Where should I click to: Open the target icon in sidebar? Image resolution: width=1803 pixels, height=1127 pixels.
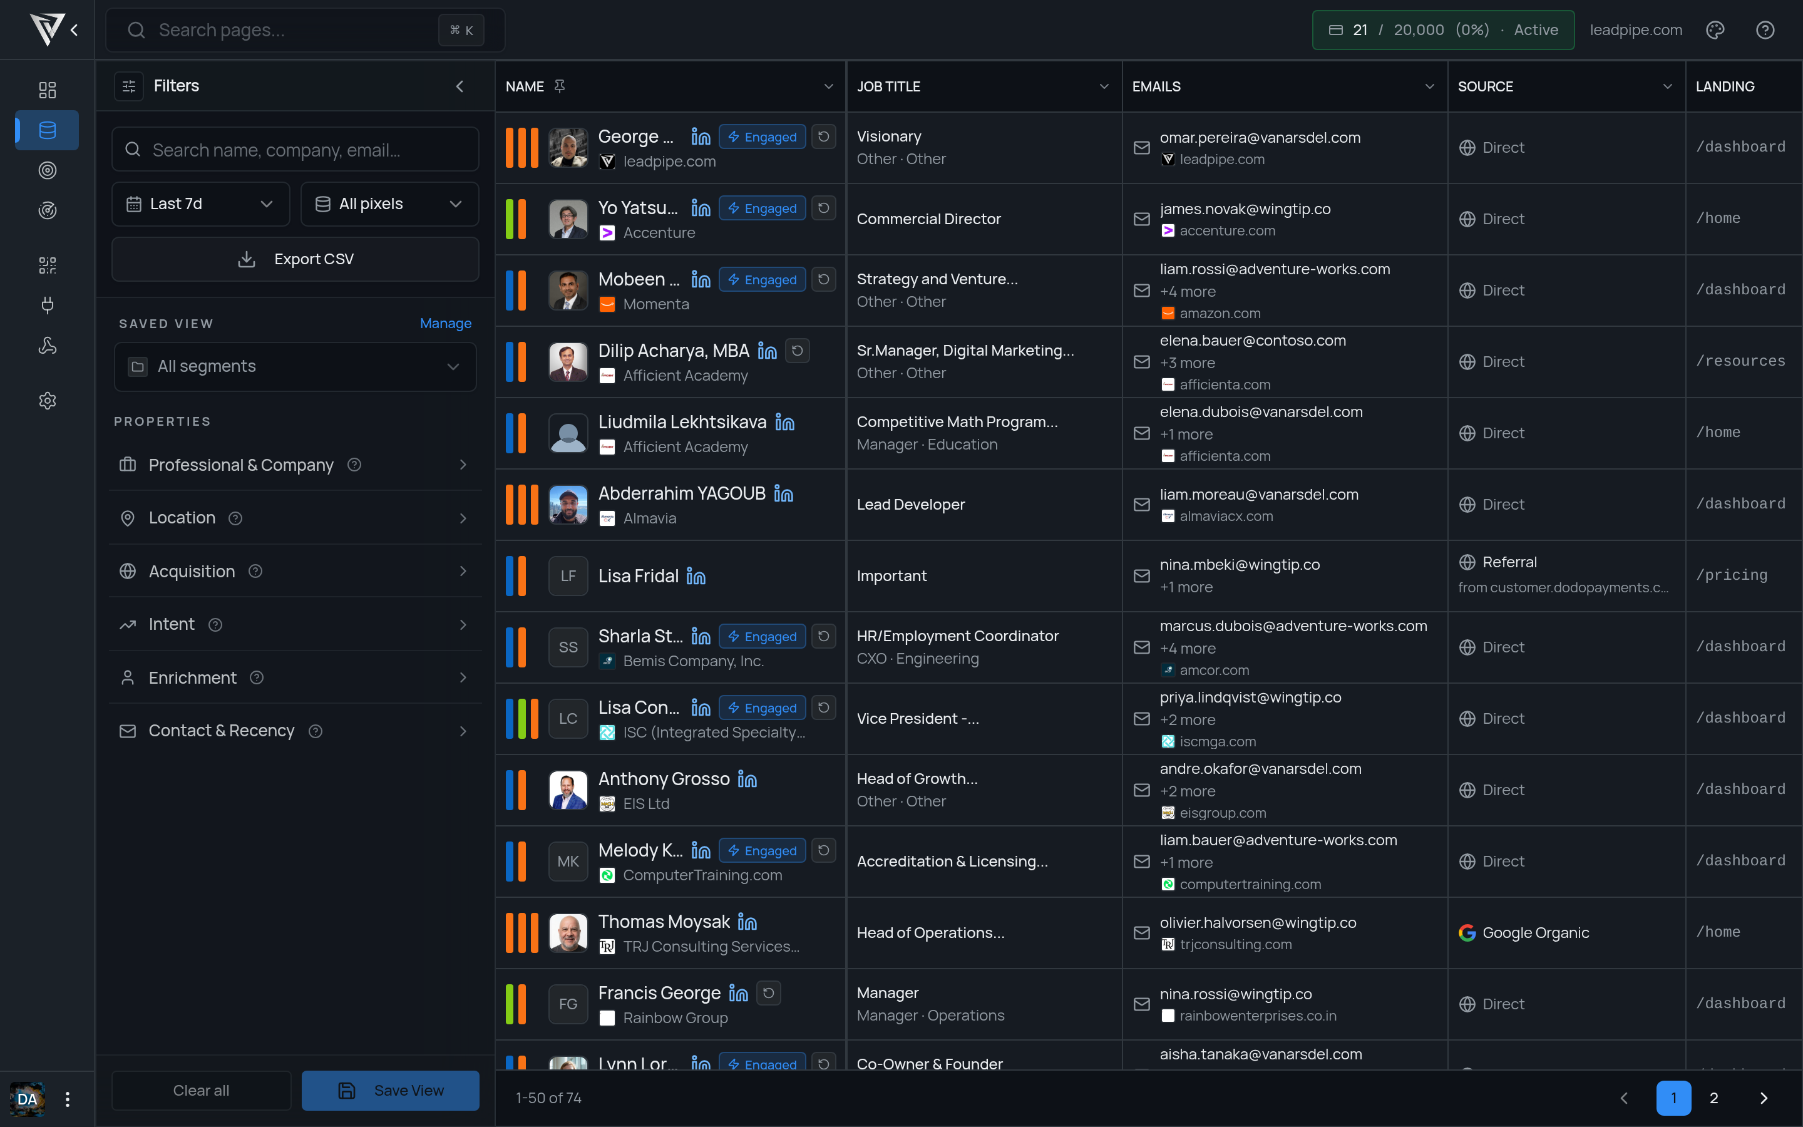point(47,171)
